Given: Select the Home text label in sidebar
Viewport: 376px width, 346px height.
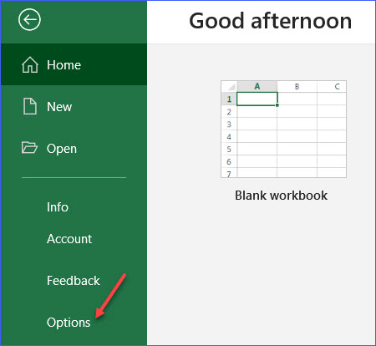Looking at the screenshot, I should 64,65.
